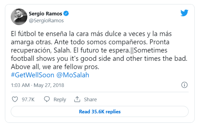This screenshot has height=126, width=209.
Task: Click the reply speech bubble icon
Action: coord(47,99)
